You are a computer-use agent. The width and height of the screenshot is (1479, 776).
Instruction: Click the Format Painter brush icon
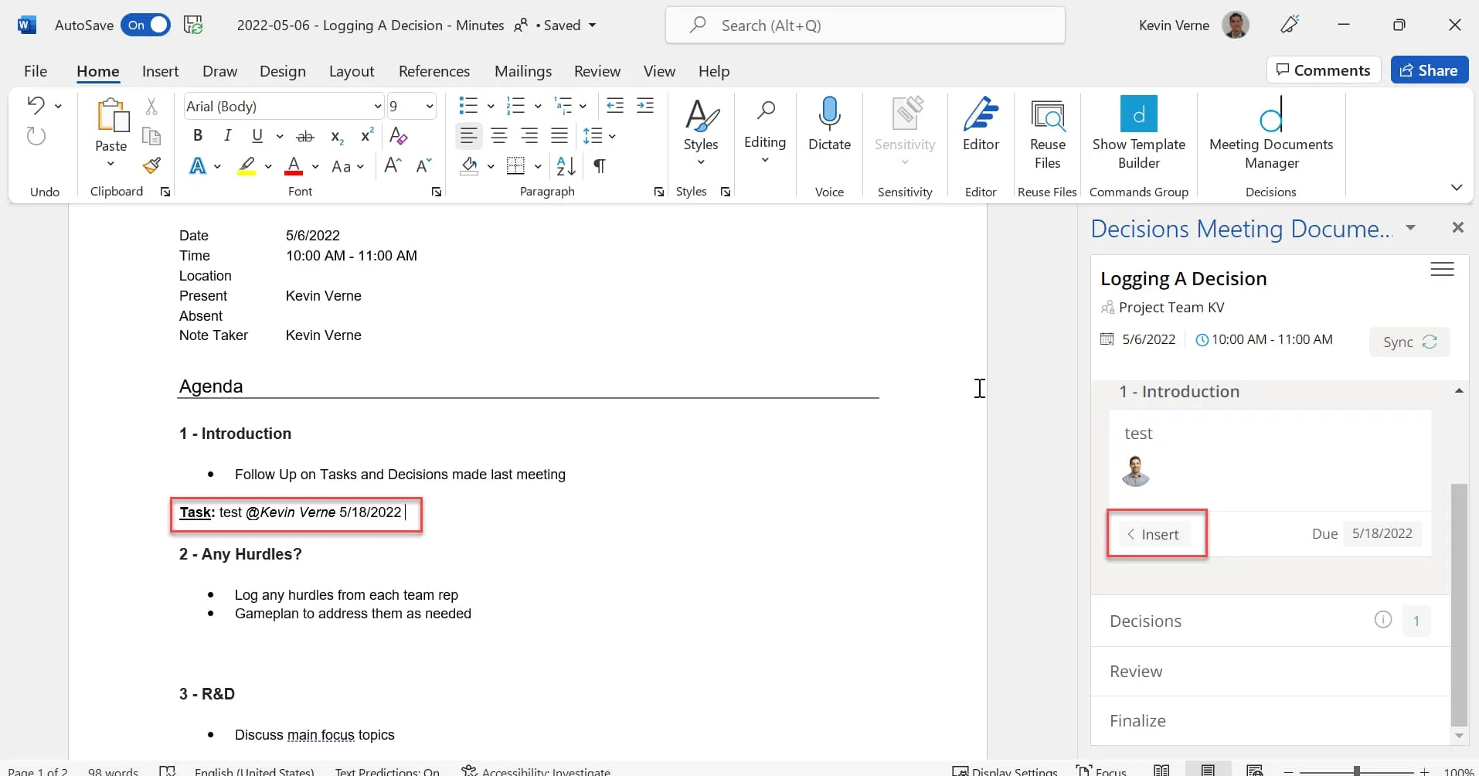pyautogui.click(x=151, y=165)
